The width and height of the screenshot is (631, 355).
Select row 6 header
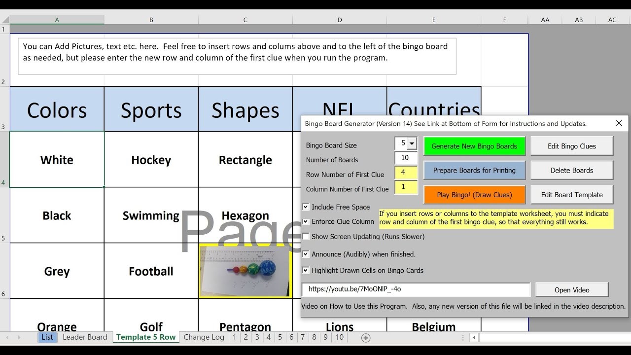(x=4, y=271)
